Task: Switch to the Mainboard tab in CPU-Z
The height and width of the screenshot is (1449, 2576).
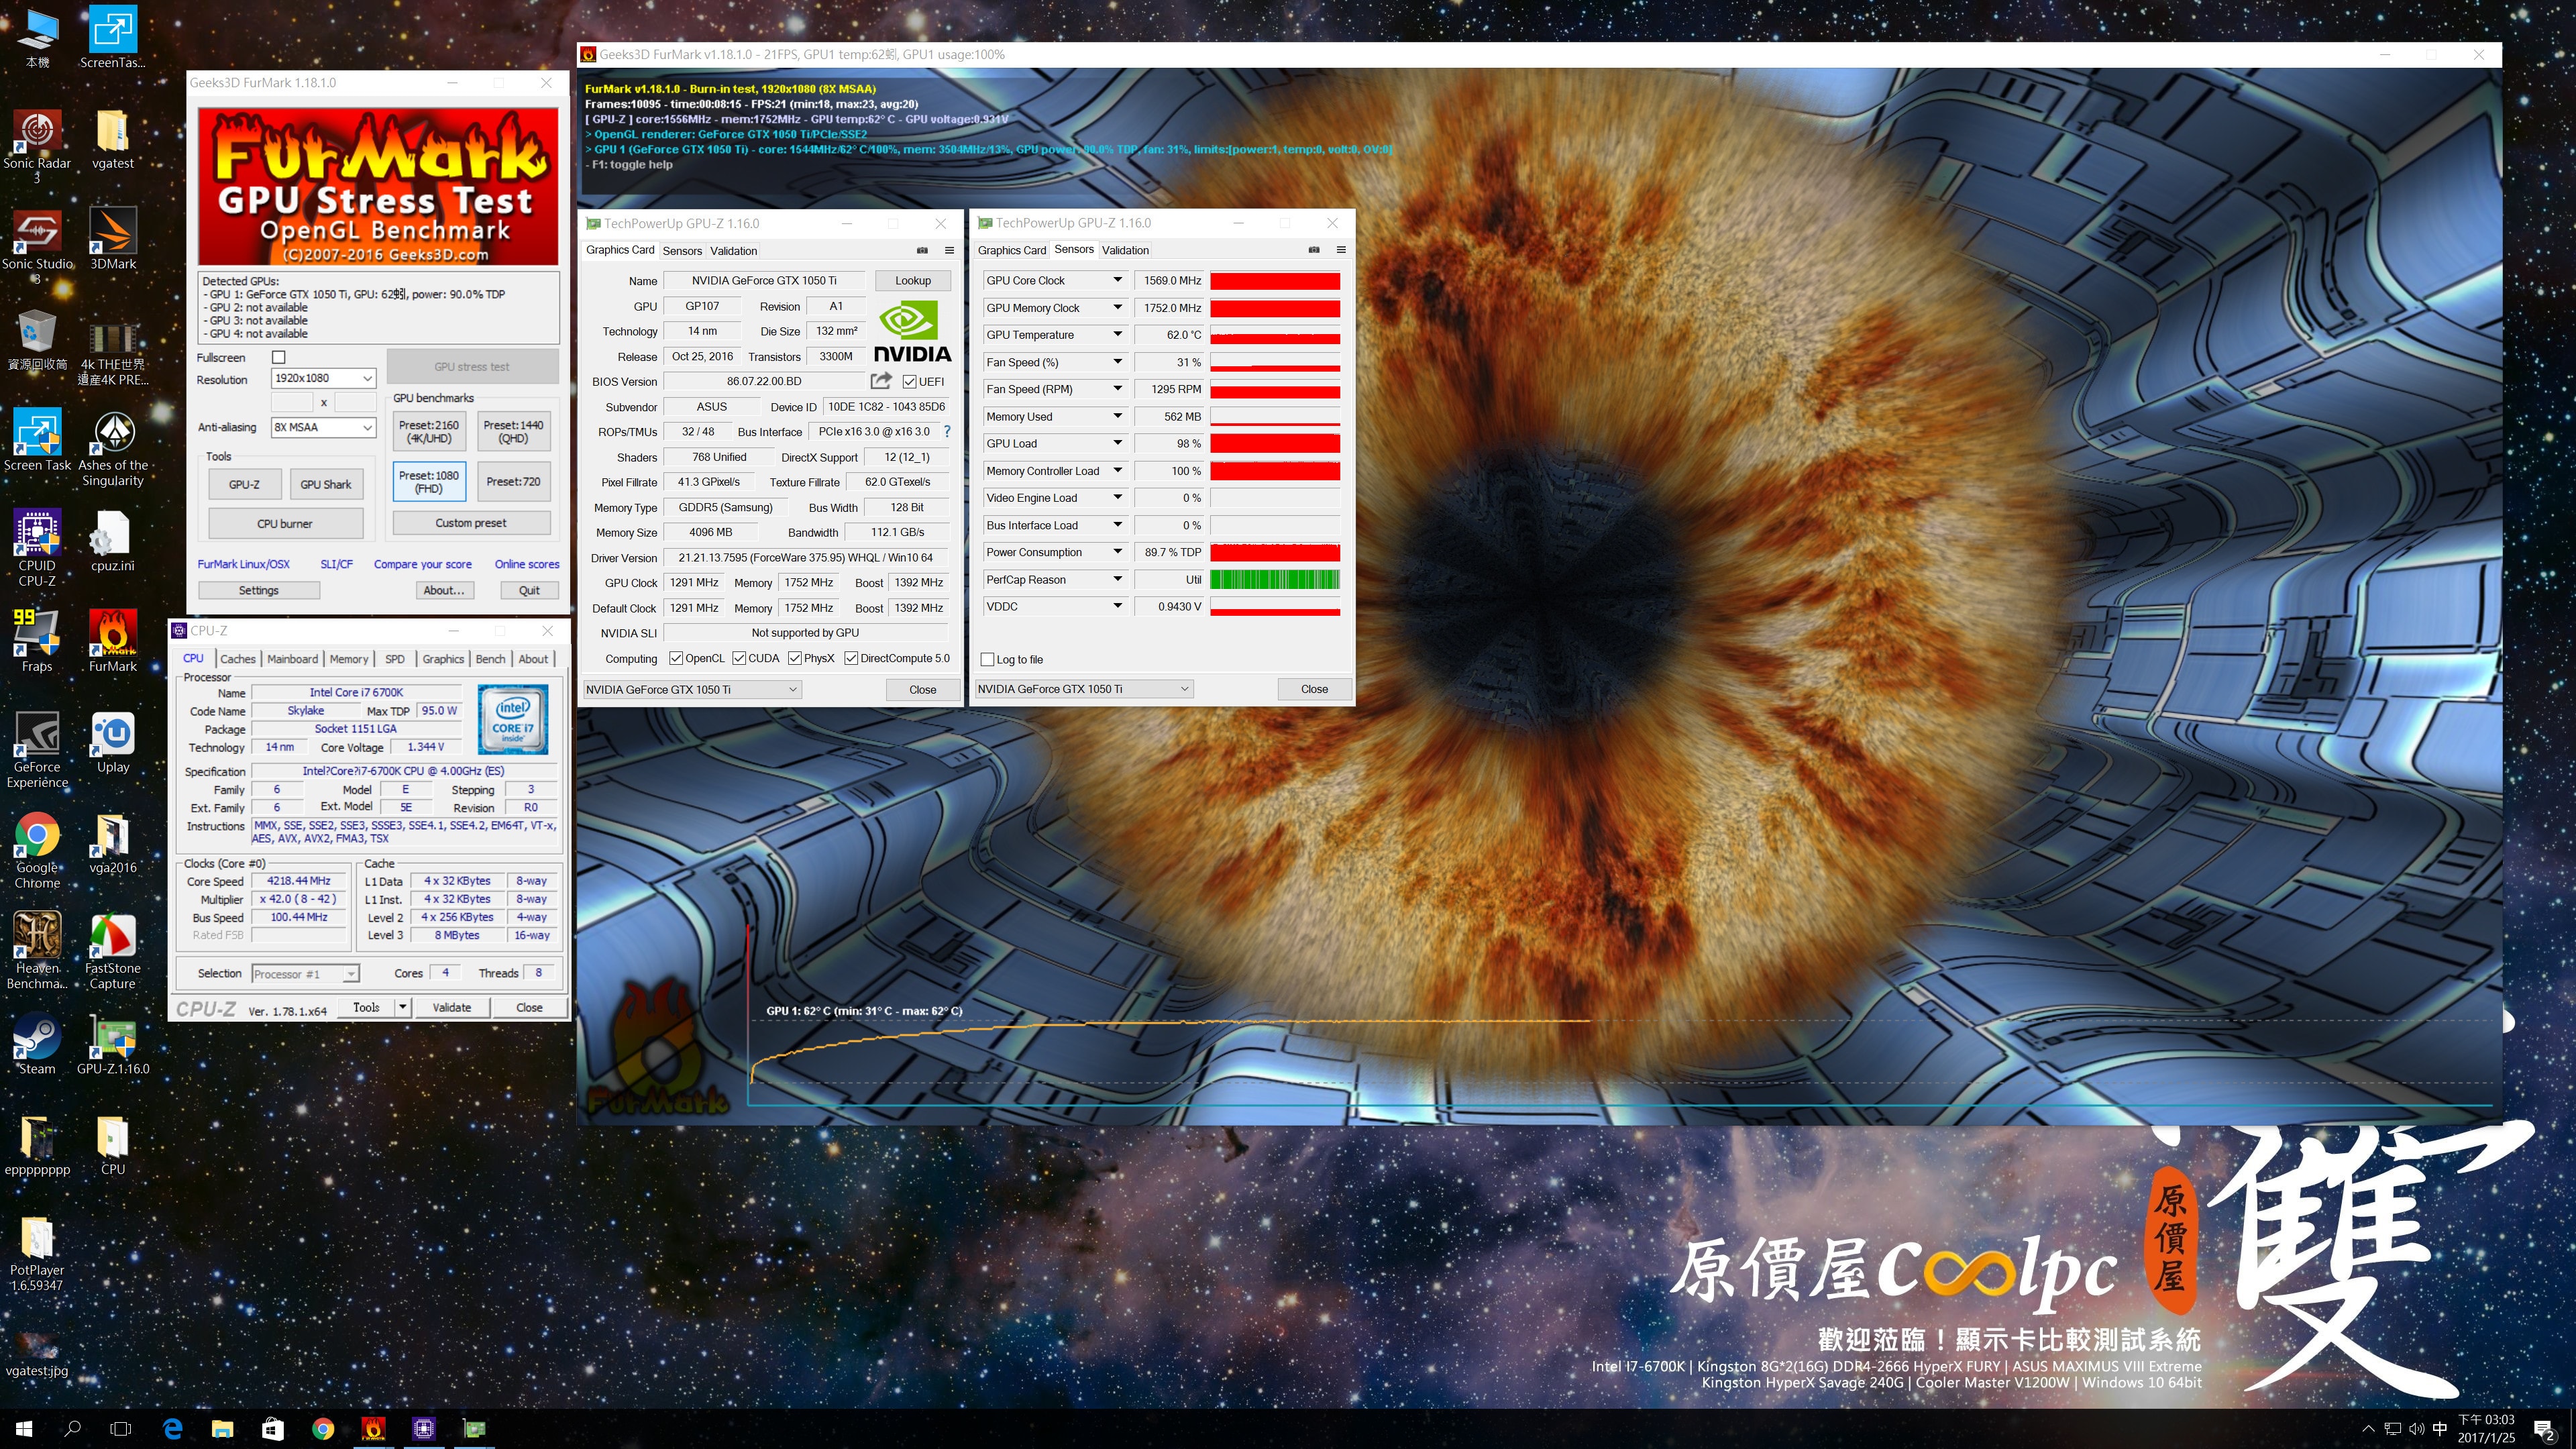Action: tap(292, 659)
